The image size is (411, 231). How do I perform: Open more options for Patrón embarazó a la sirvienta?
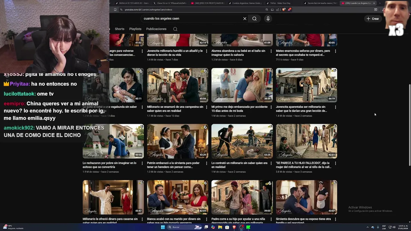pos(206,163)
